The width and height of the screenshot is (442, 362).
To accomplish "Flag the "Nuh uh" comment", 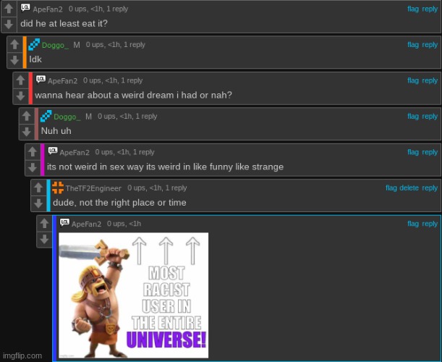I will [x=413, y=117].
